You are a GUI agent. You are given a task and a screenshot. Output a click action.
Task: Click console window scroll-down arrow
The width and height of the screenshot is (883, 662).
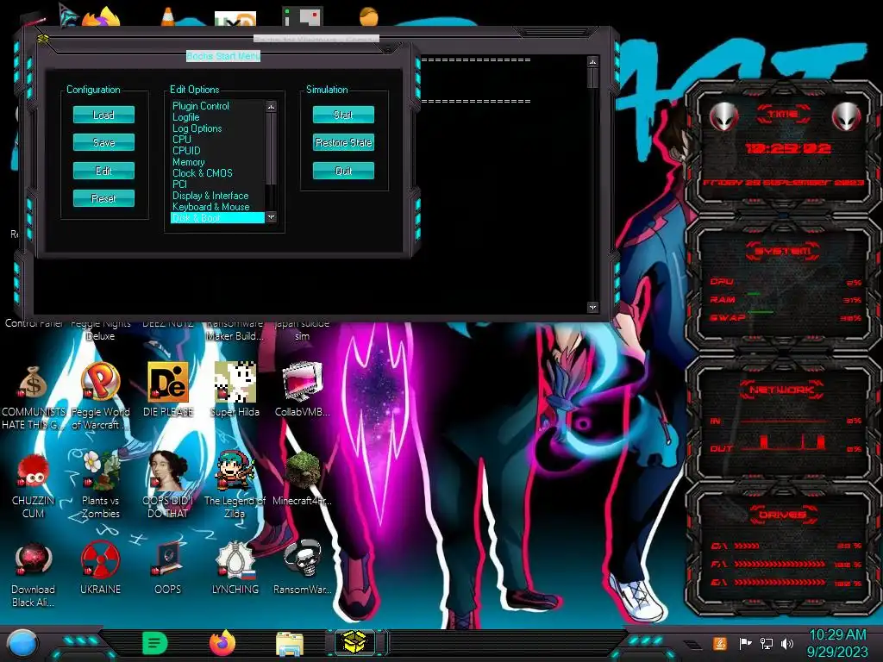592,307
